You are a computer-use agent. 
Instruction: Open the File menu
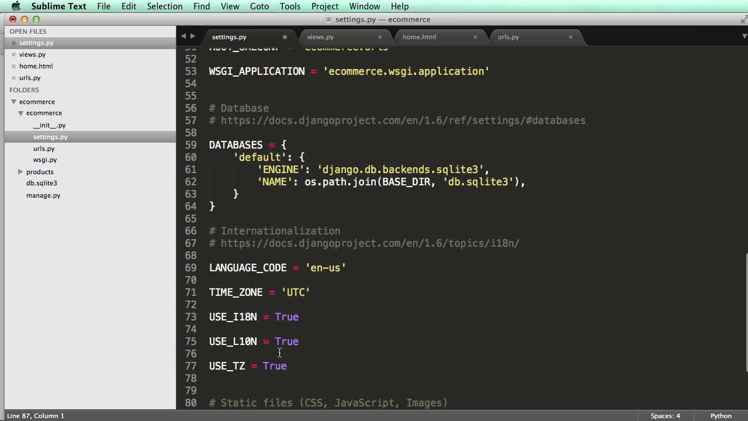click(104, 6)
